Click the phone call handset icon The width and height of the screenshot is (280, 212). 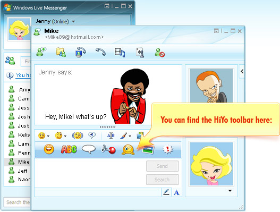(100, 52)
